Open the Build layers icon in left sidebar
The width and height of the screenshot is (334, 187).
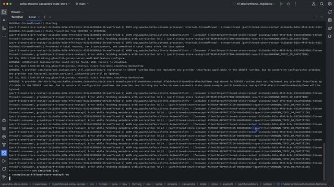pos(4,128)
